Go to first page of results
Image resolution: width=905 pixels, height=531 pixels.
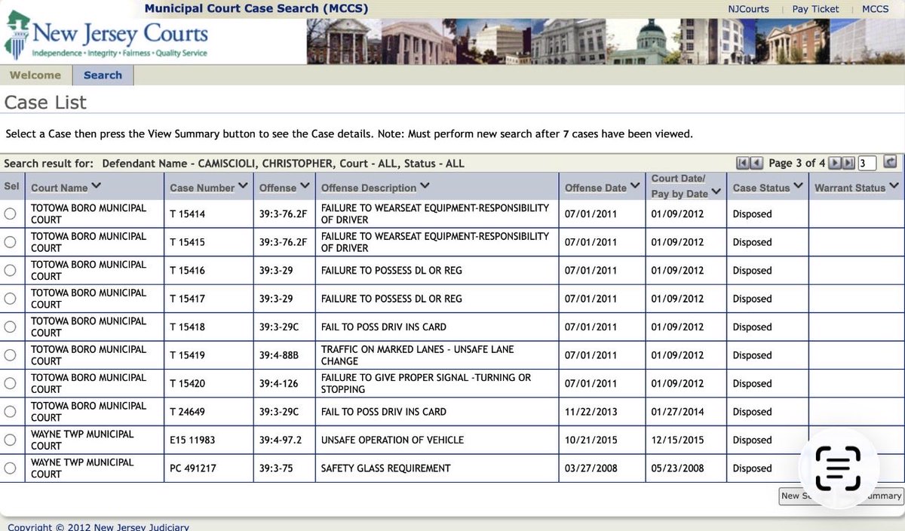pos(743,163)
